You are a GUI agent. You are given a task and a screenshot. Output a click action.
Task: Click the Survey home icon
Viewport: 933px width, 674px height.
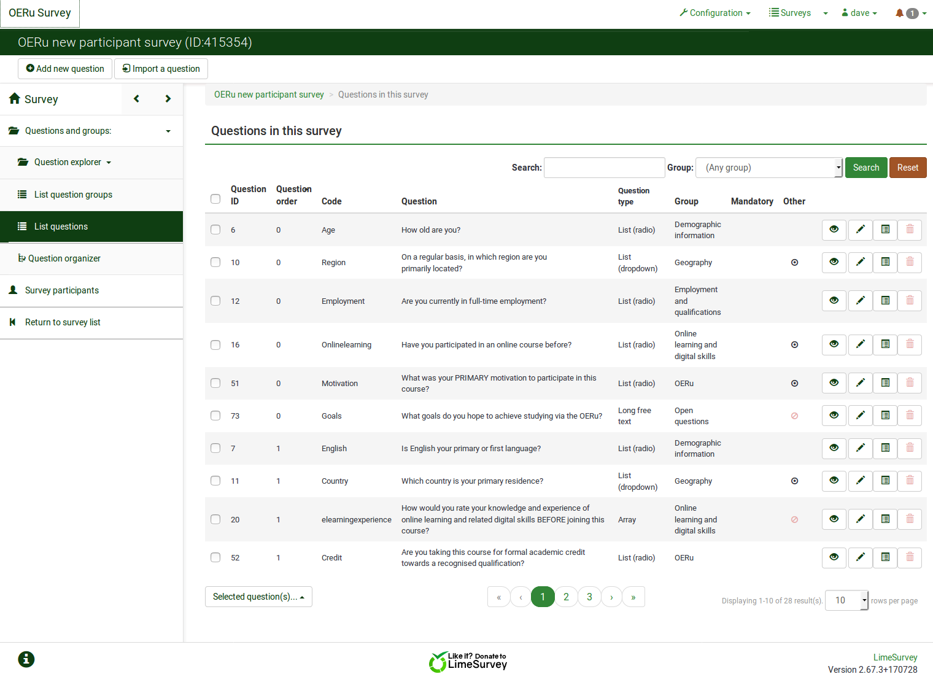[15, 98]
